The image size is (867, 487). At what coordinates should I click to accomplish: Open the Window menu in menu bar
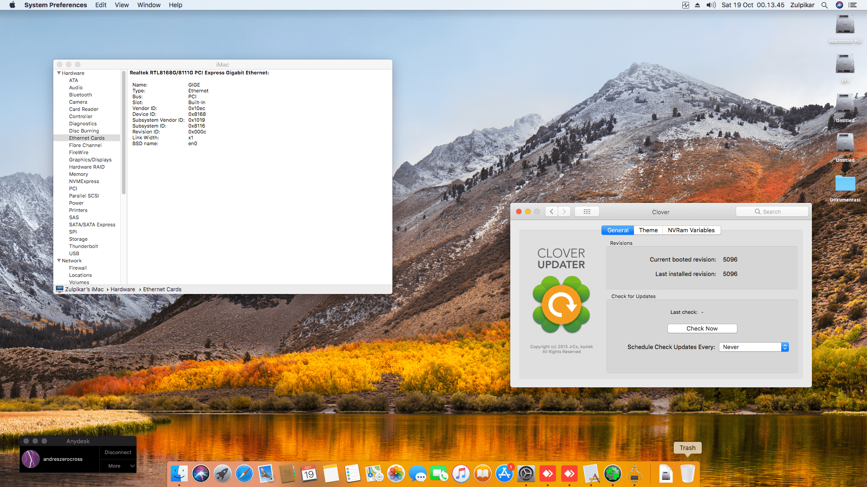pos(149,5)
